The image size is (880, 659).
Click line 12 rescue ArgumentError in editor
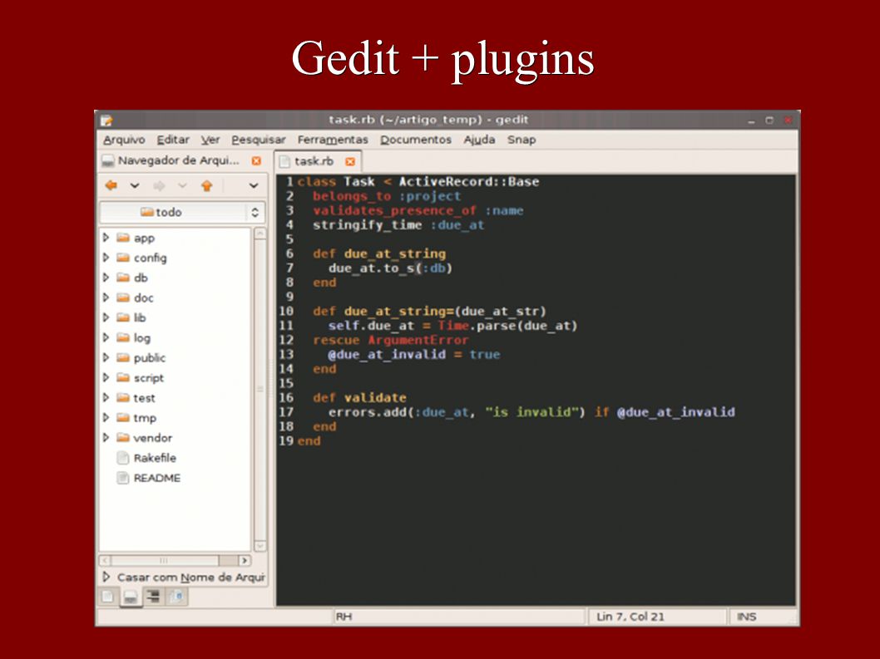pyautogui.click(x=391, y=340)
